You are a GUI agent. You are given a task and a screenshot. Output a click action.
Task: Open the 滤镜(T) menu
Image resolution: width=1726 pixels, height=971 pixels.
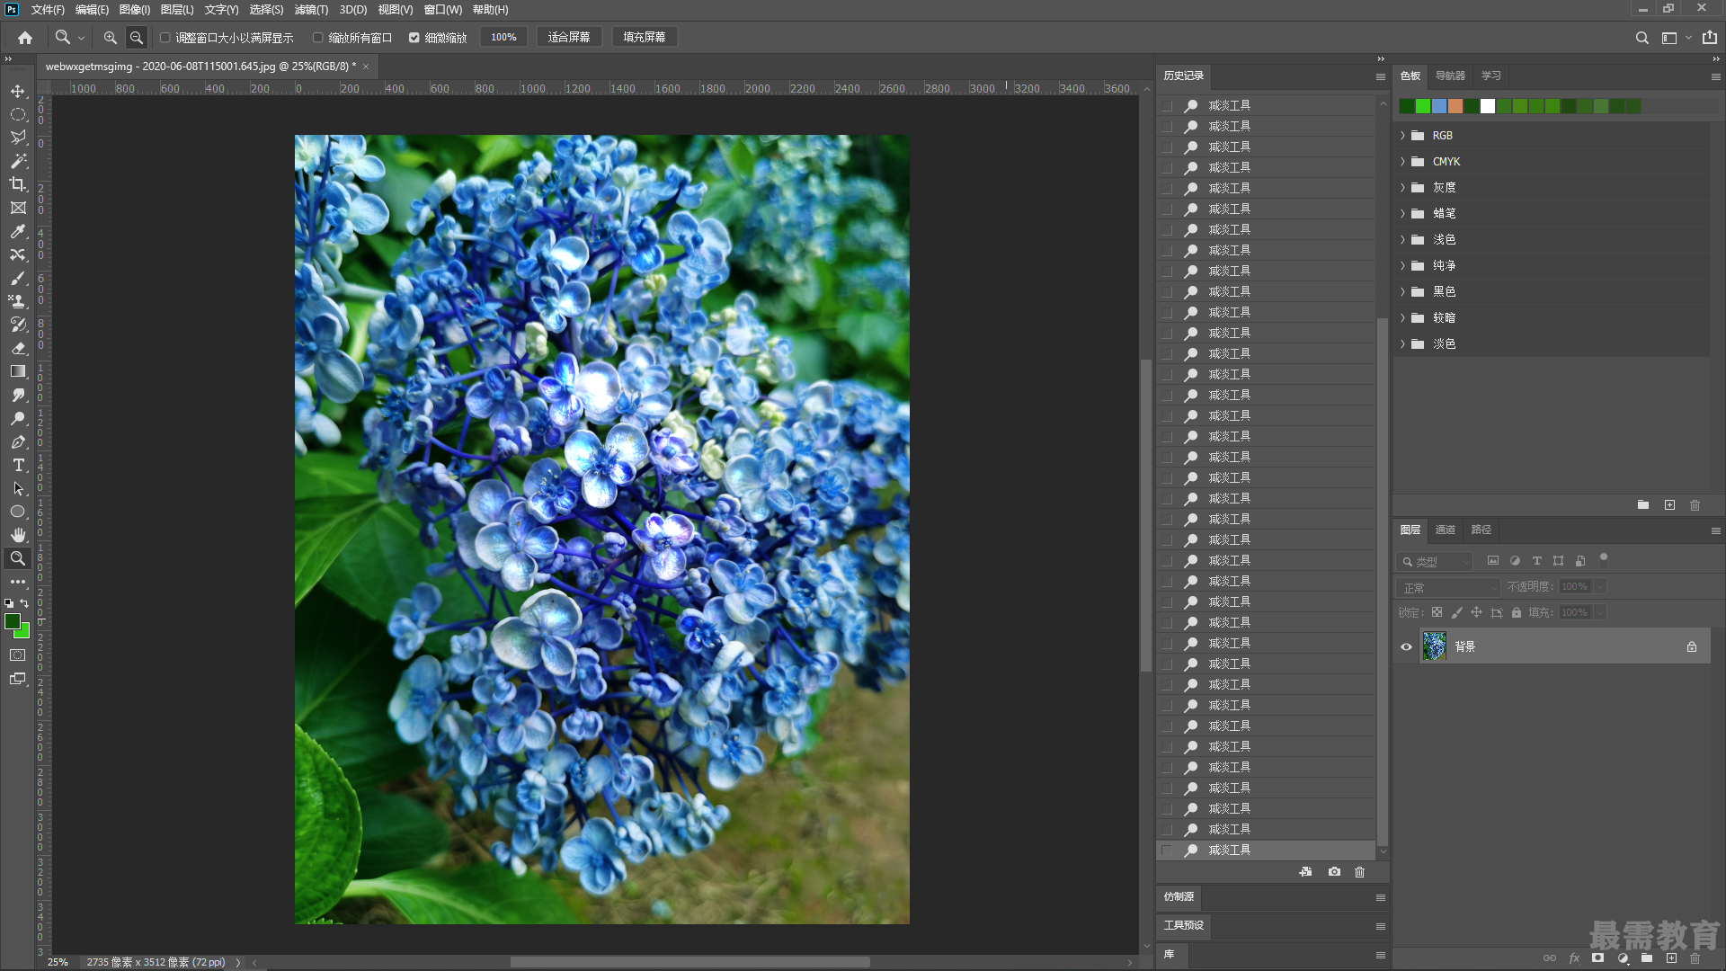pos(311,10)
